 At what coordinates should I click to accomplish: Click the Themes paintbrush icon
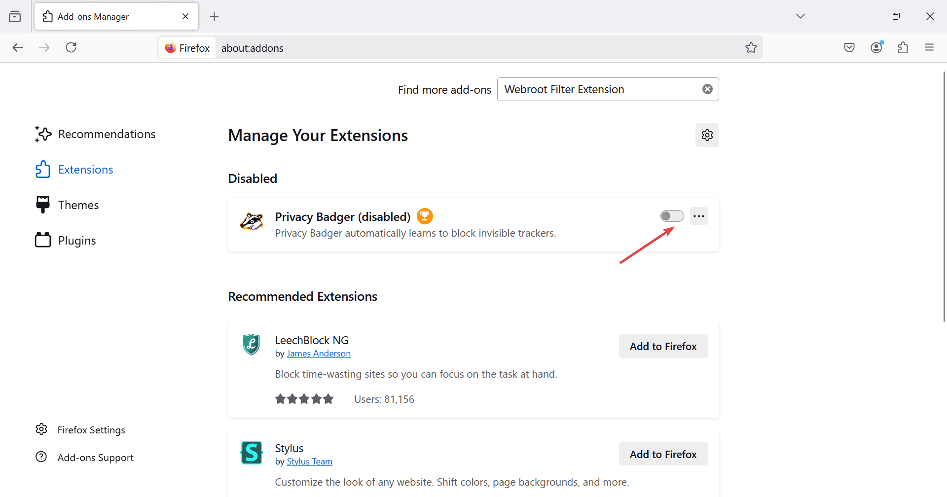click(43, 205)
